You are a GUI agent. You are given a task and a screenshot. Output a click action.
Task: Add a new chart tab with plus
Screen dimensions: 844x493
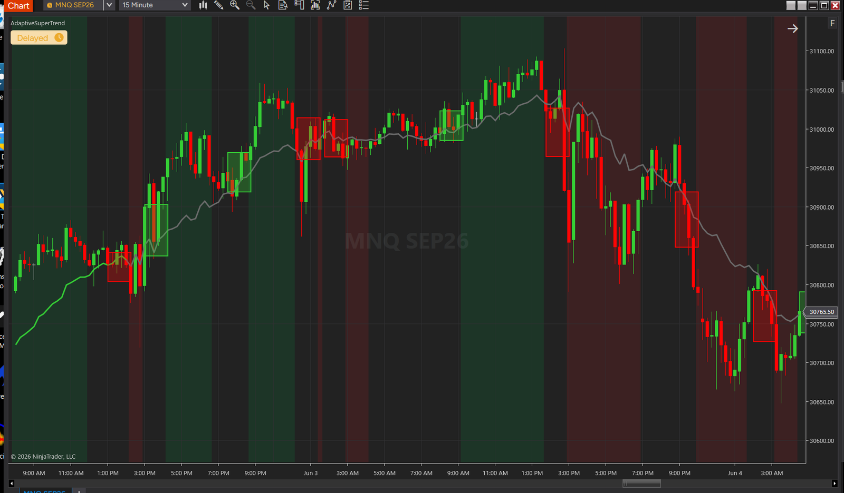(79, 491)
